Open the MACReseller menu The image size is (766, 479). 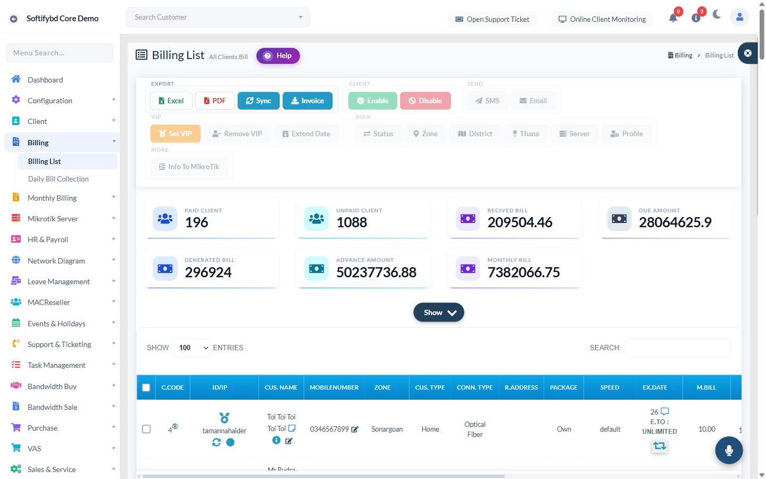pyautogui.click(x=61, y=302)
